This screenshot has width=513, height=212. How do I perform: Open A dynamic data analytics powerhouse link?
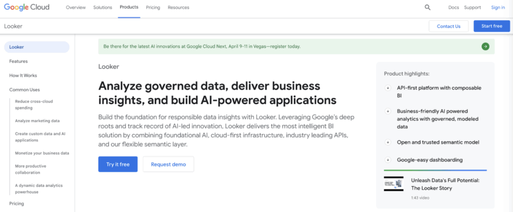[39, 189]
